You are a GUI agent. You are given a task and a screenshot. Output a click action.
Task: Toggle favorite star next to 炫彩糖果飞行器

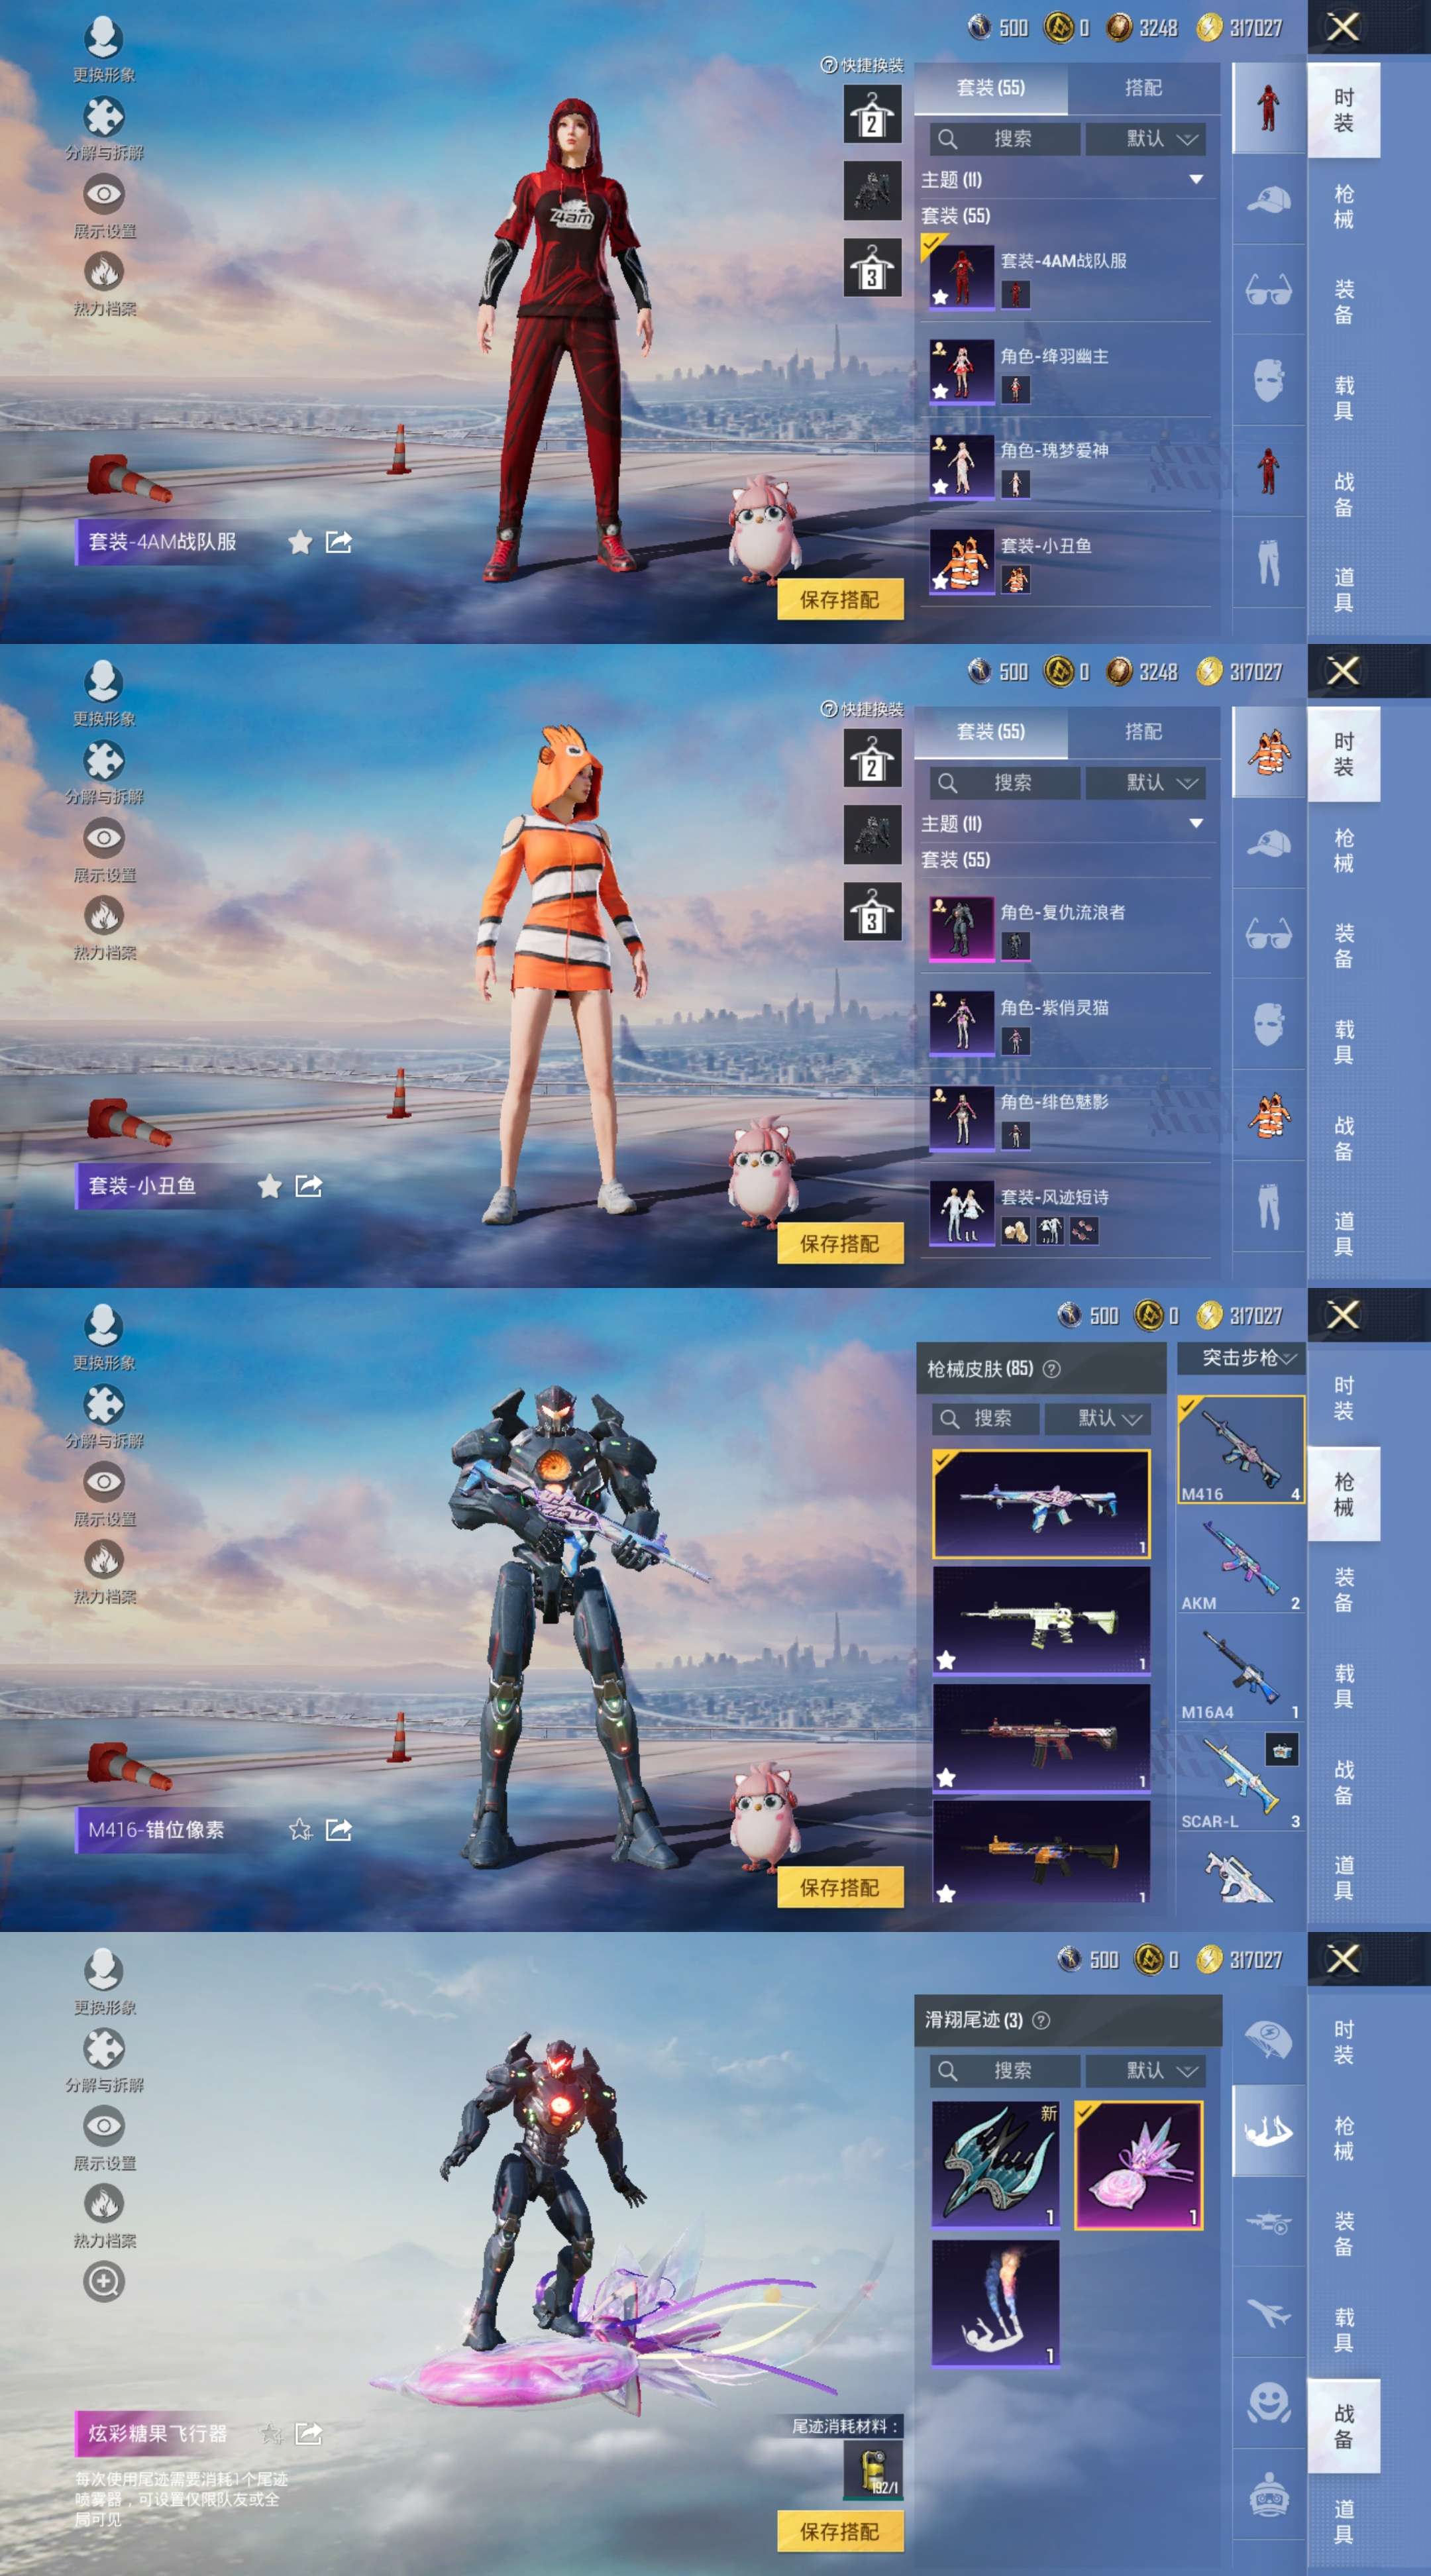270,2433
